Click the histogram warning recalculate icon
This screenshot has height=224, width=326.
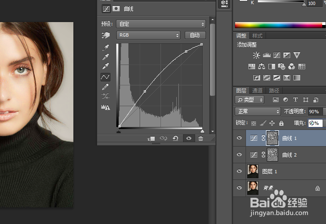105,107
